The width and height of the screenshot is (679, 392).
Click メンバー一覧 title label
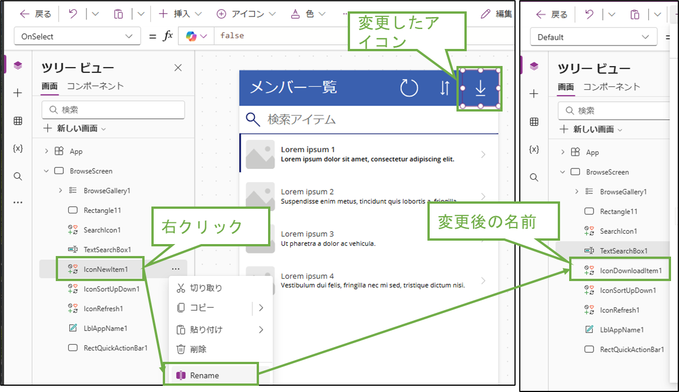(294, 88)
